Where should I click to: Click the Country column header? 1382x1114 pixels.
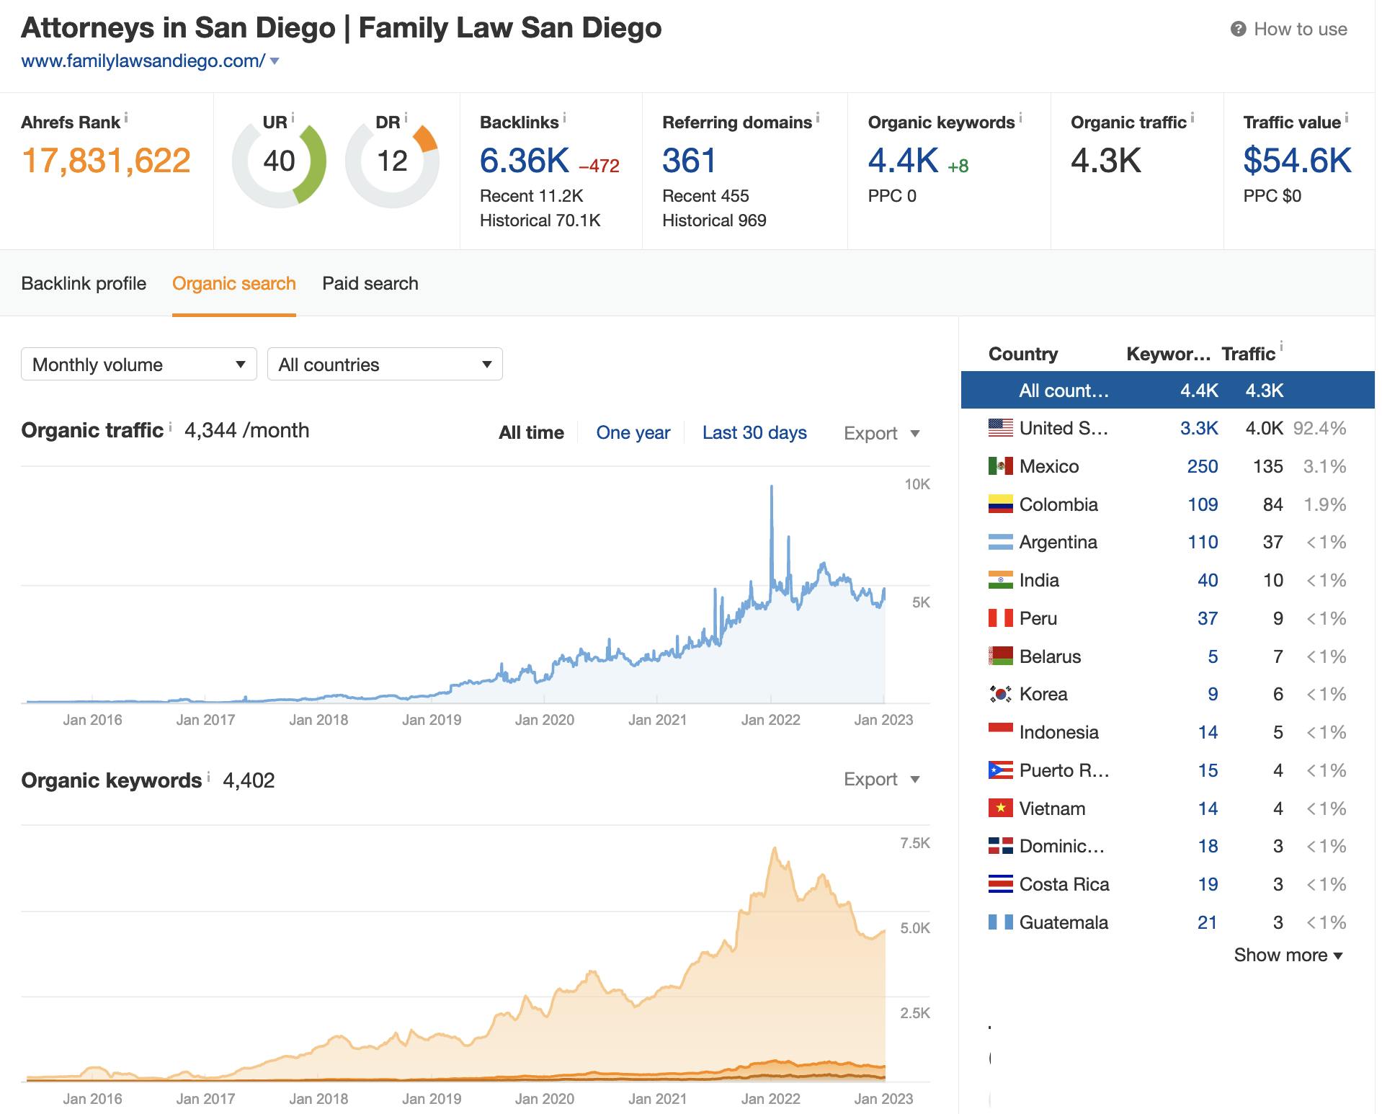pos(1023,354)
